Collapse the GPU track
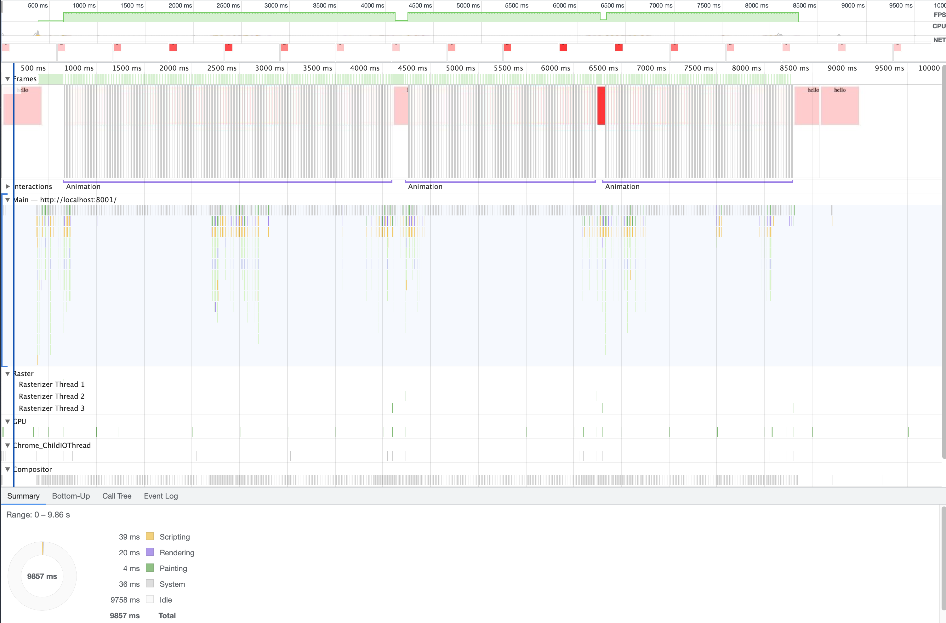This screenshot has height=623, width=946. pyautogui.click(x=8, y=421)
